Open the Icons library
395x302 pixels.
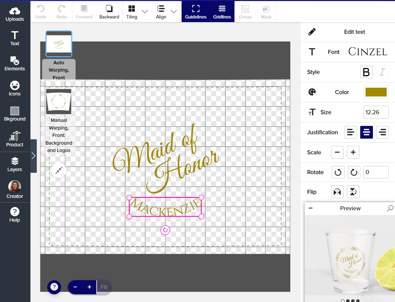(15, 89)
